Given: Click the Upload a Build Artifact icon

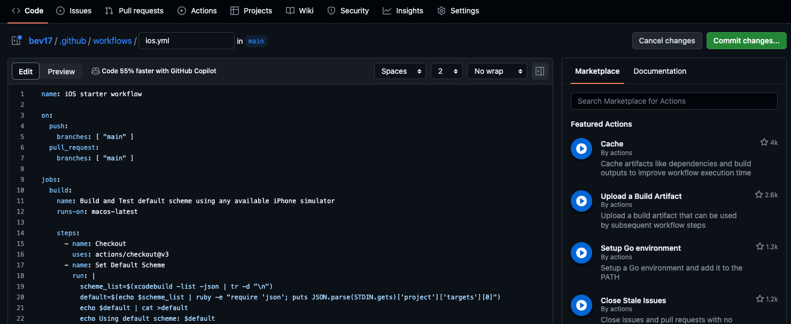Looking at the screenshot, I should pos(581,201).
